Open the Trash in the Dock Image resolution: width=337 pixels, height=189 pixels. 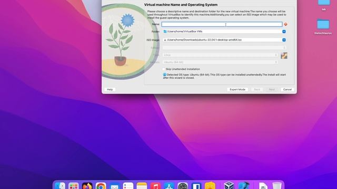pyautogui.click(x=277, y=185)
